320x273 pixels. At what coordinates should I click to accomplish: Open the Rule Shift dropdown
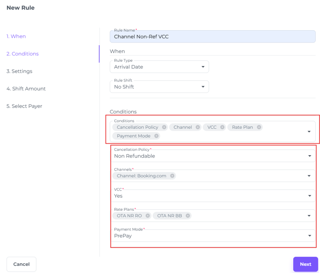(x=159, y=87)
